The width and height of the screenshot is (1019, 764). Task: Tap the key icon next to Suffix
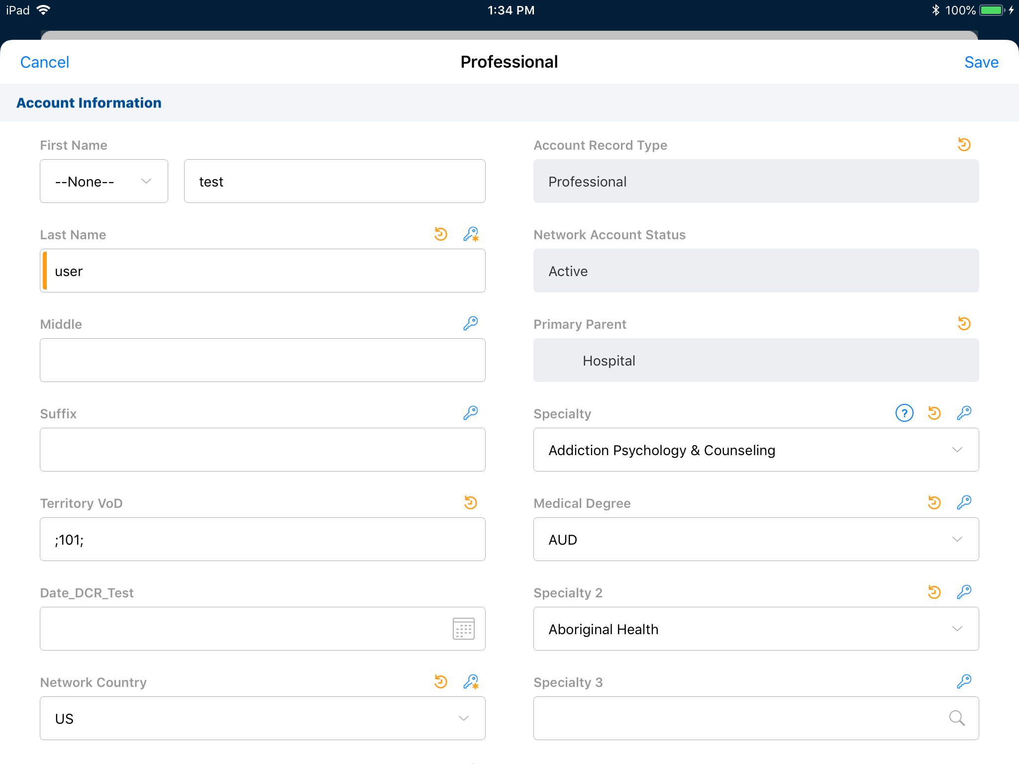tap(470, 413)
